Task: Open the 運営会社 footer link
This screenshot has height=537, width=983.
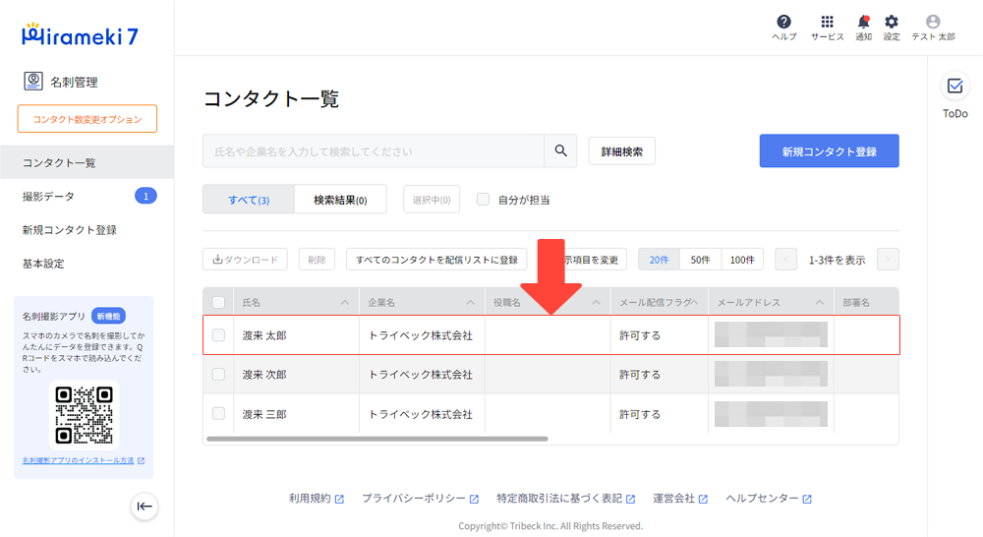Action: click(x=680, y=498)
